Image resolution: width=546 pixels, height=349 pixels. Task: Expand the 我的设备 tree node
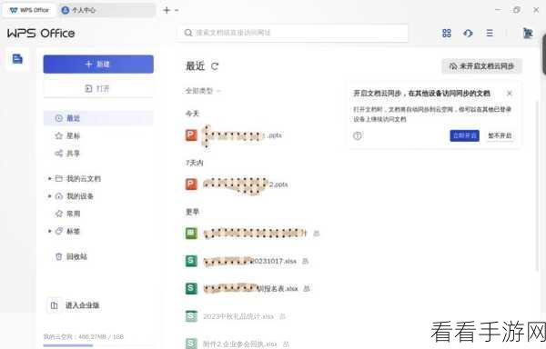click(49, 196)
